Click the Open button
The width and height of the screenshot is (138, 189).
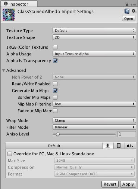click(129, 19)
